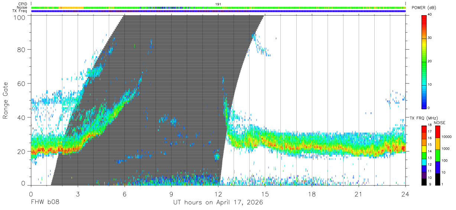This screenshot has height=210, width=456.
Task: Click the green middle of POWER color bar
Action: tap(424, 61)
